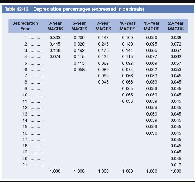Select the '10-Year MACRS' column header
This screenshot has height=182, width=195.
(x=127, y=26)
